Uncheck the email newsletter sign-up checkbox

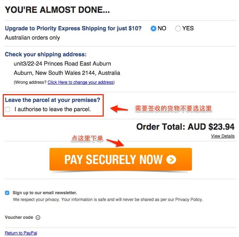[x=7, y=193]
